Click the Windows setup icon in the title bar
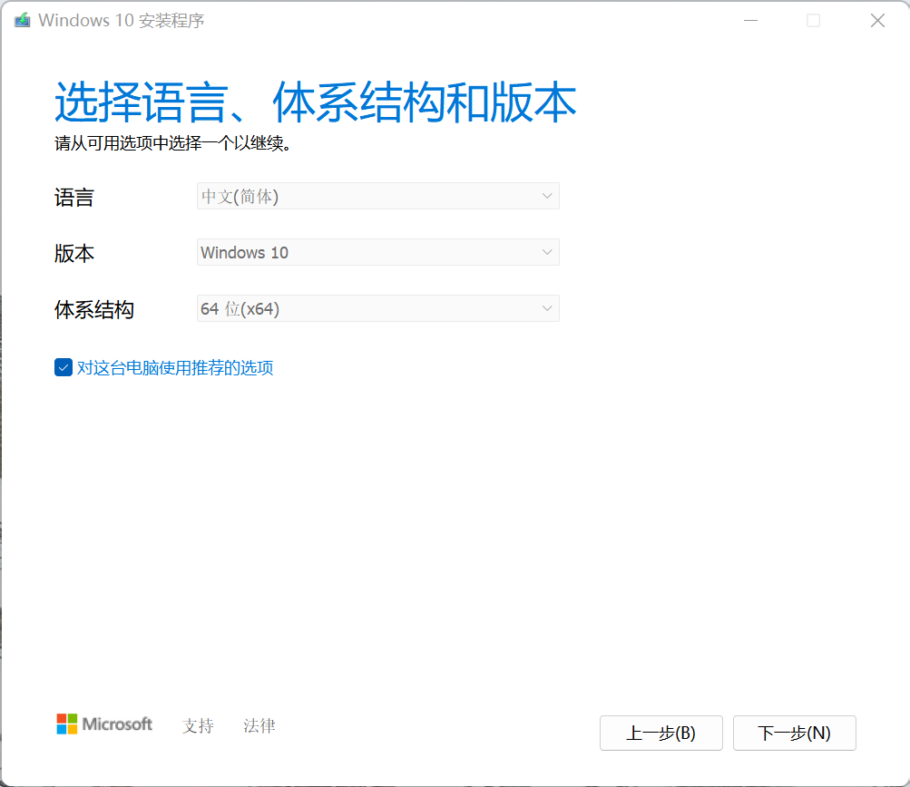Viewport: 910px width, 787px height. 22,19
